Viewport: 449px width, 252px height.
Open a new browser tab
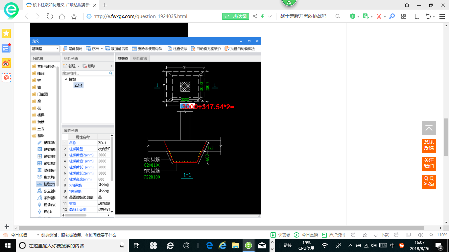(105, 5)
